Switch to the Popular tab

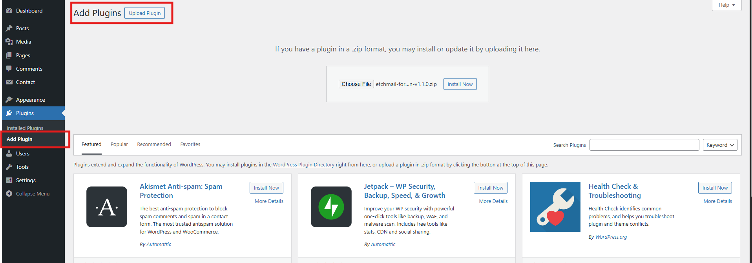coord(119,144)
